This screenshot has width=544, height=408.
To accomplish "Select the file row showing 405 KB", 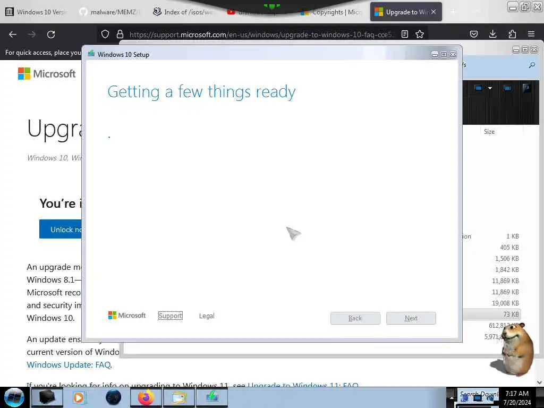I will pyautogui.click(x=491, y=248).
